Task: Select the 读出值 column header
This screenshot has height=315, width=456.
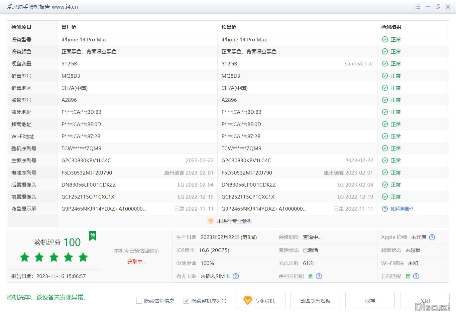Action: [229, 27]
